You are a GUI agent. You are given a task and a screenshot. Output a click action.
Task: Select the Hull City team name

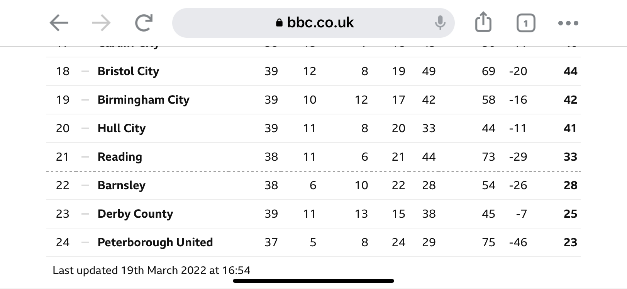pos(122,128)
